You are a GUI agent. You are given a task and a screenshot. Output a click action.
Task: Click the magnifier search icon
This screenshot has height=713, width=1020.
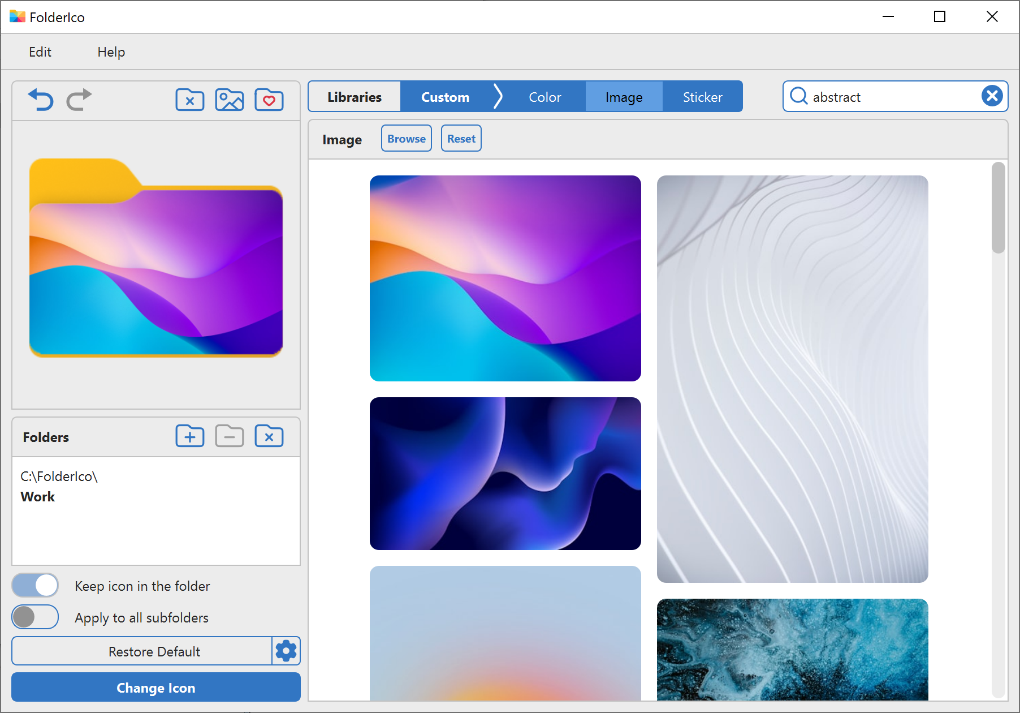pyautogui.click(x=798, y=96)
